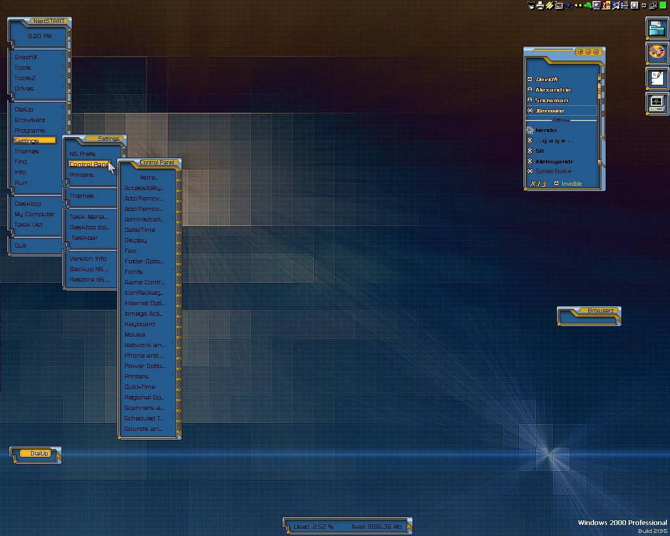670x536 pixels.
Task: Select Display in Control Panel menu
Action: 136,240
